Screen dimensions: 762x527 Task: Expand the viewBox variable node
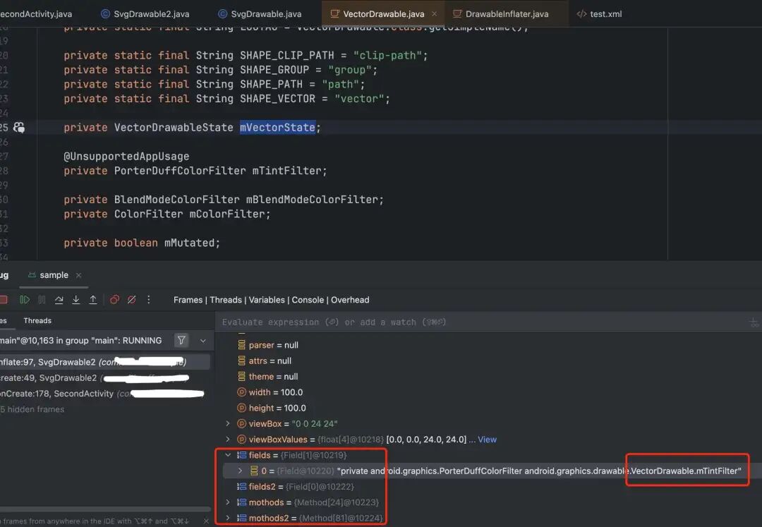point(227,423)
